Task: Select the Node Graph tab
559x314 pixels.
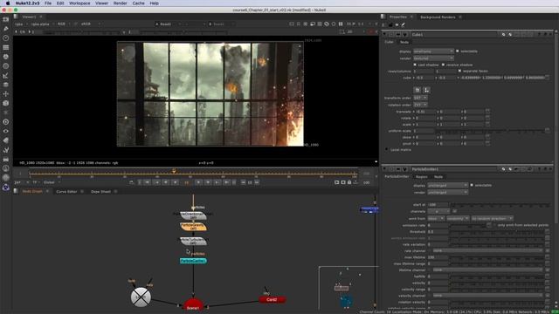Action: tap(32, 192)
